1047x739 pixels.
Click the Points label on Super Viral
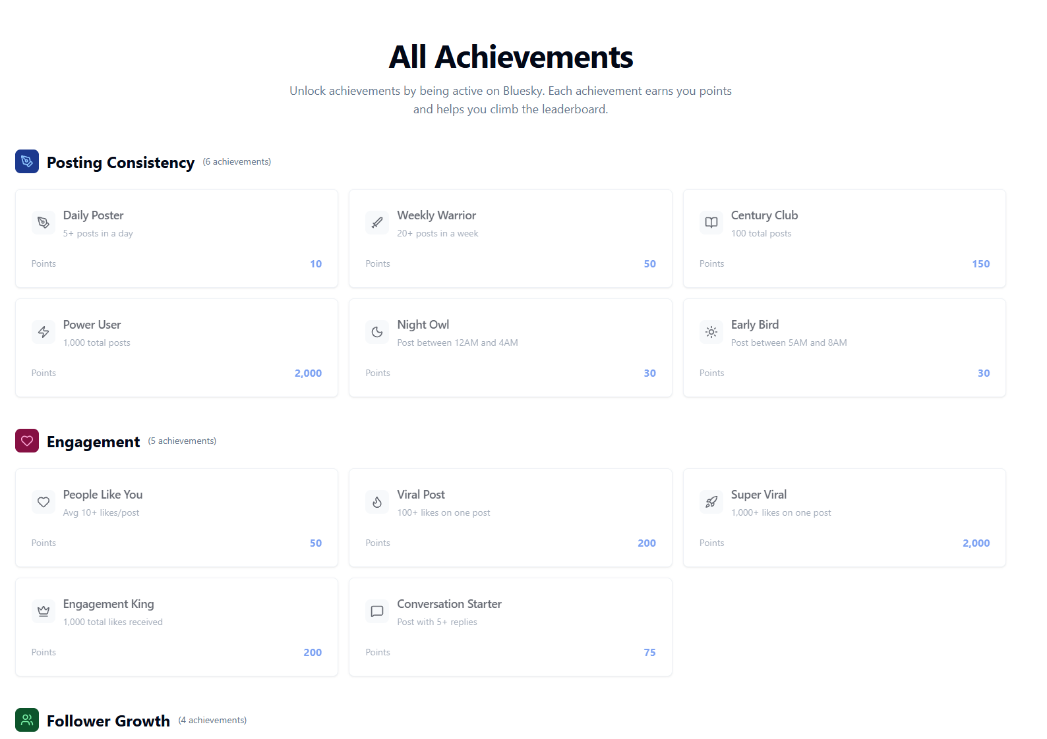coord(711,543)
